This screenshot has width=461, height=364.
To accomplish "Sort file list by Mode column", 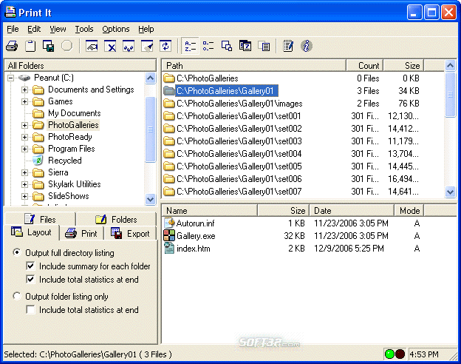I will pos(409,211).
